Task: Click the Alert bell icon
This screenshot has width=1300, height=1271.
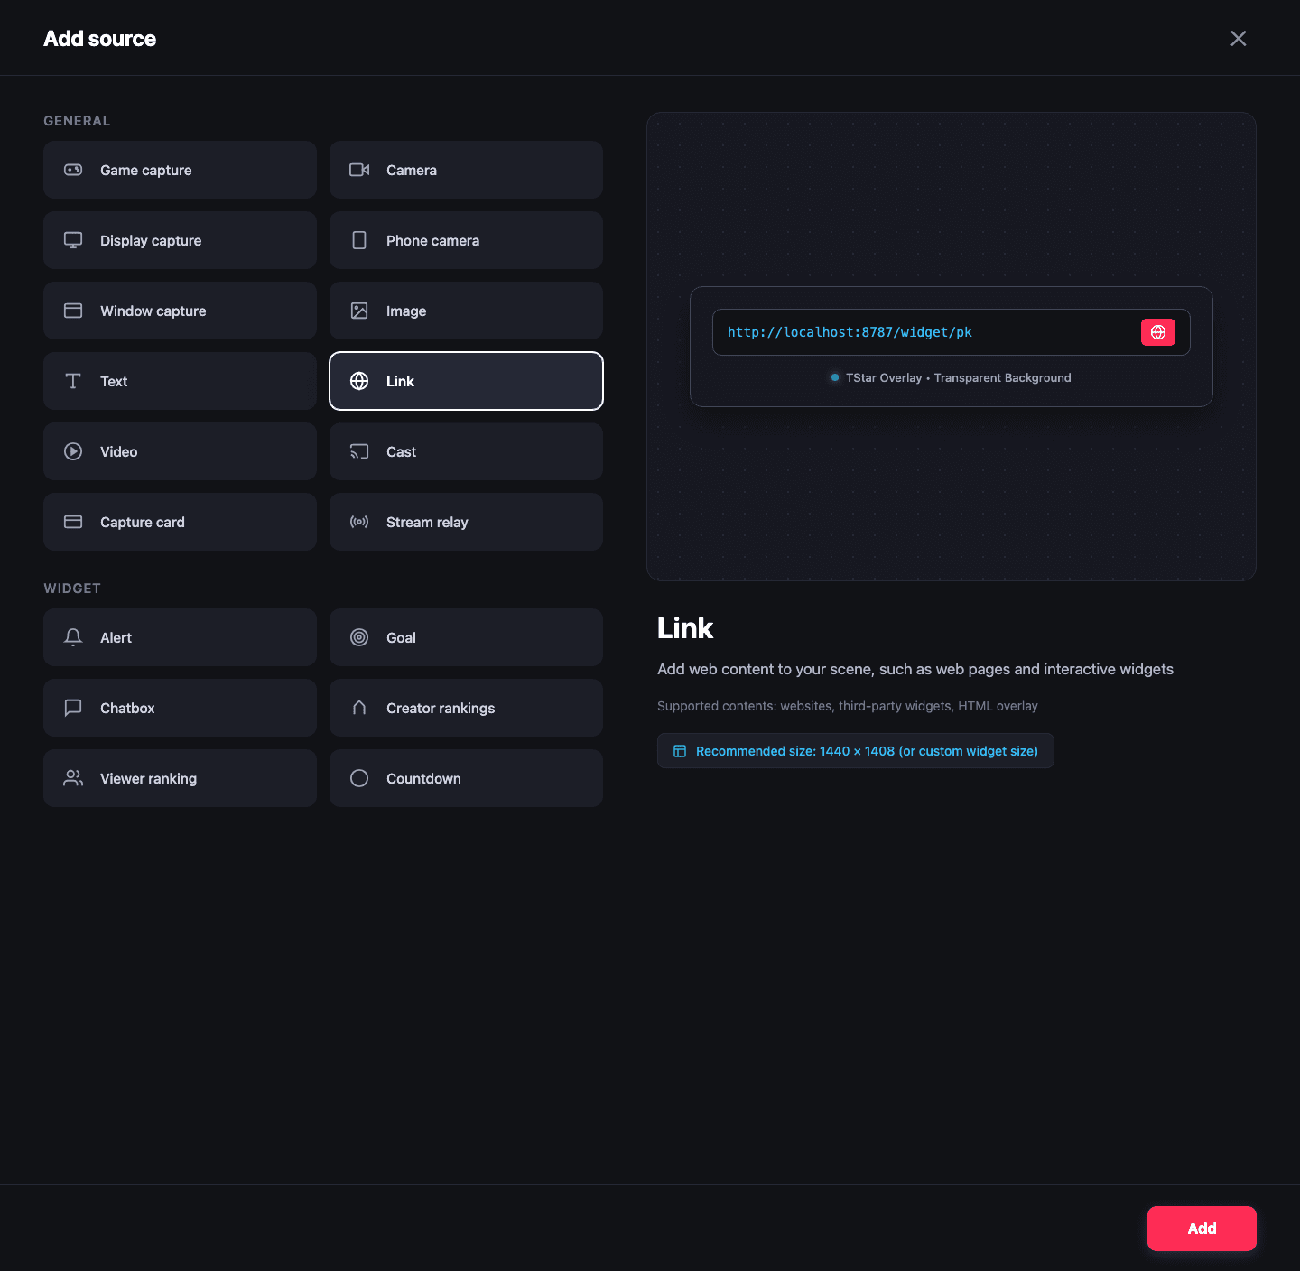Action: coord(73,637)
